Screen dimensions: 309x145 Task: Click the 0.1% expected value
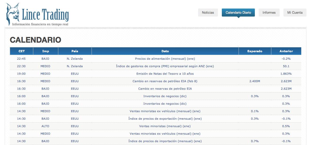255,111
